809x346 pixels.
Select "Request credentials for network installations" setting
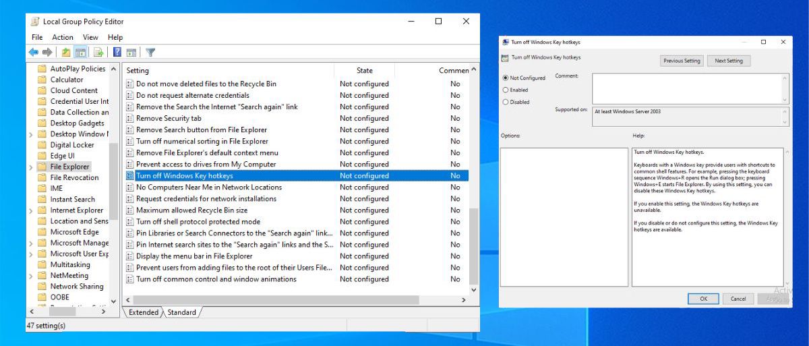pyautogui.click(x=206, y=198)
